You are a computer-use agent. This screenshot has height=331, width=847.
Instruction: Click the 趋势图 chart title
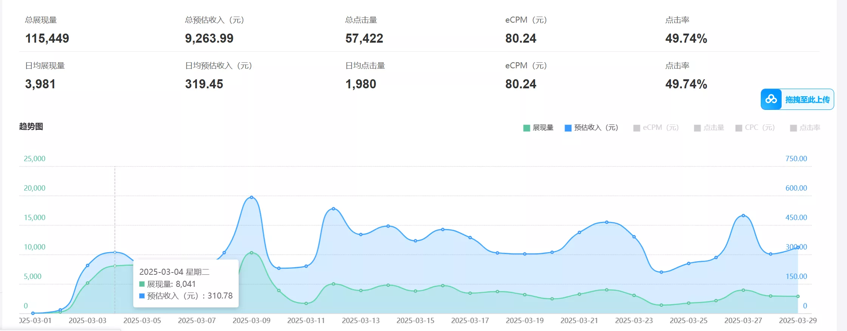(31, 126)
